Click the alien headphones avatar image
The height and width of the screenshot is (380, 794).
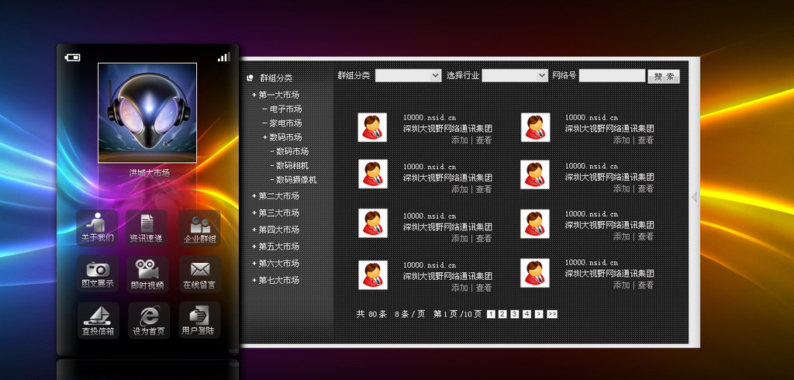point(147,113)
